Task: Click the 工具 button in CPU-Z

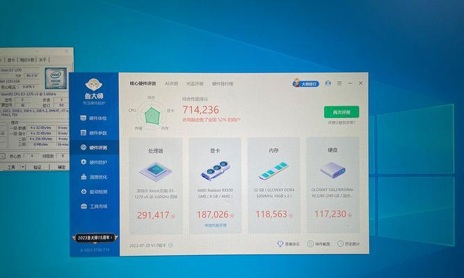Action: pos(11,167)
